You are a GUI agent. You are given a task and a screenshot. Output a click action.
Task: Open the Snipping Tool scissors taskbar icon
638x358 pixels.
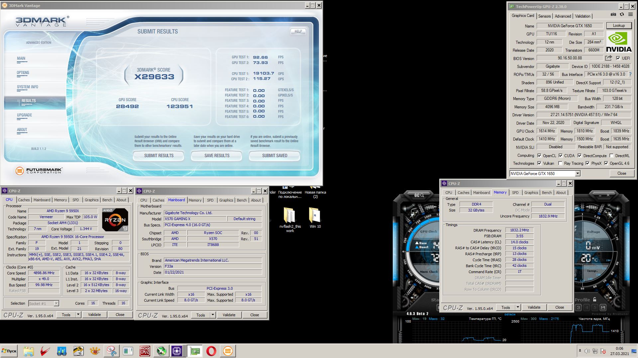tap(112, 351)
